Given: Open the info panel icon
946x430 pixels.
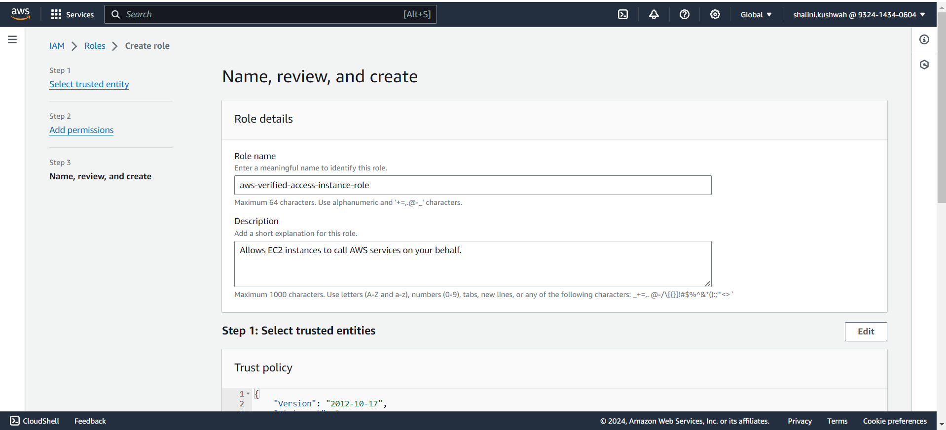Looking at the screenshot, I should pos(924,39).
